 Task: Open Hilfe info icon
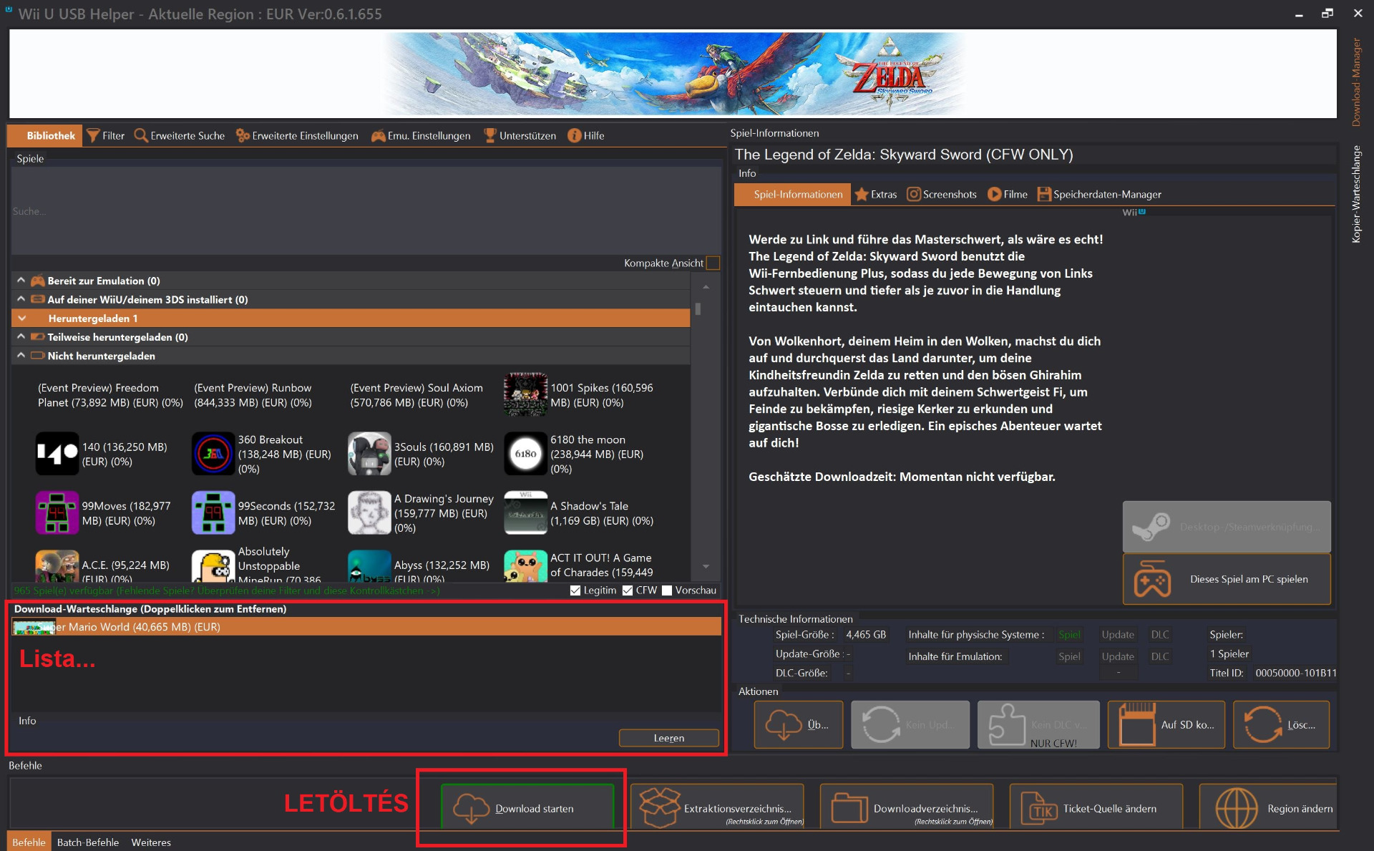[574, 135]
